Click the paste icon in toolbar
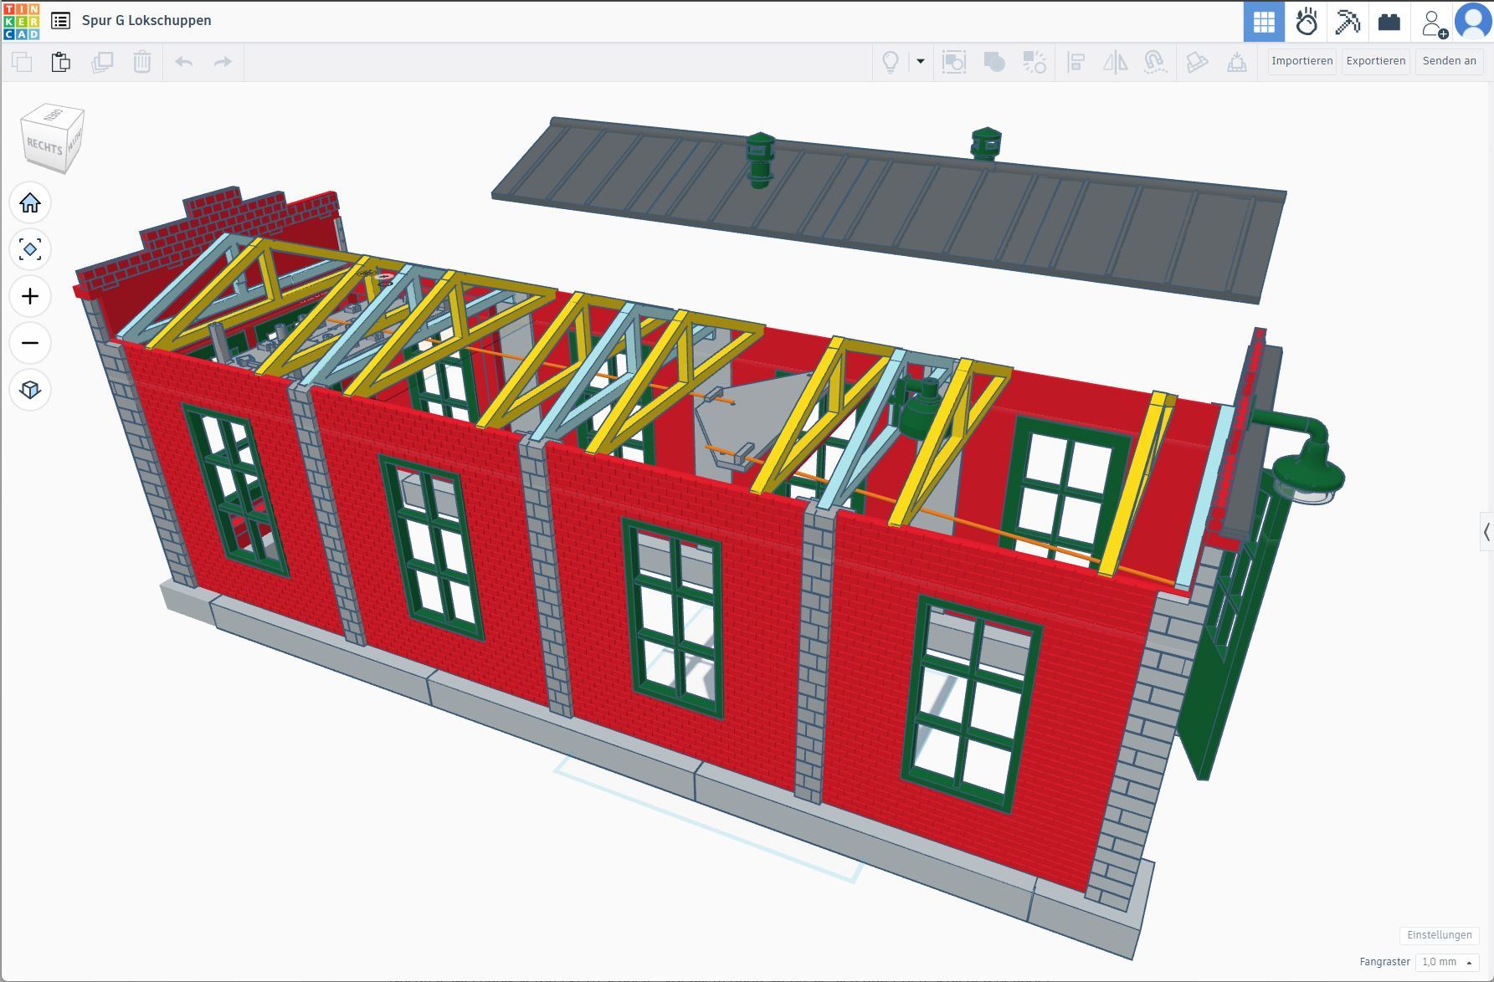Screen dimensions: 1494x982 (61, 62)
